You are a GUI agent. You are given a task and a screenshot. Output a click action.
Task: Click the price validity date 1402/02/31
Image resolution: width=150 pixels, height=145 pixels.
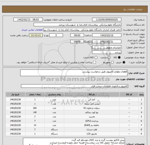(107, 41)
